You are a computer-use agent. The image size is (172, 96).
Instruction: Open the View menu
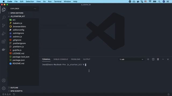38,2
